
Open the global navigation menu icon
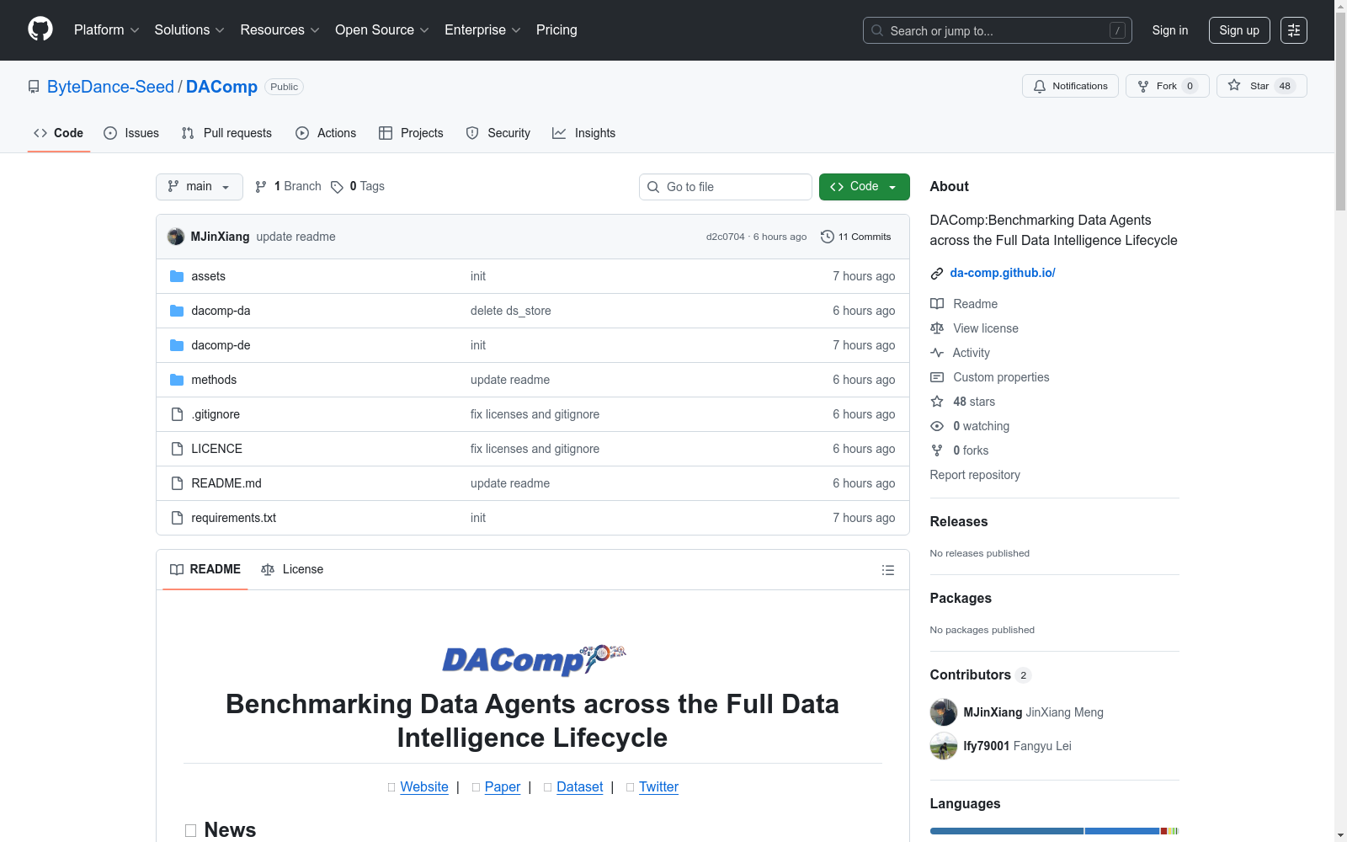coord(1294,30)
